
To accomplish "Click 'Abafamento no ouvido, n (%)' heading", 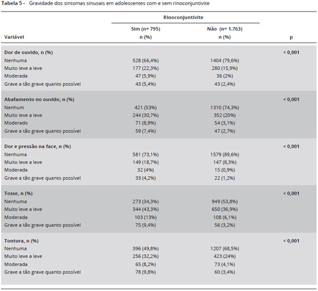I will point(39,99).
